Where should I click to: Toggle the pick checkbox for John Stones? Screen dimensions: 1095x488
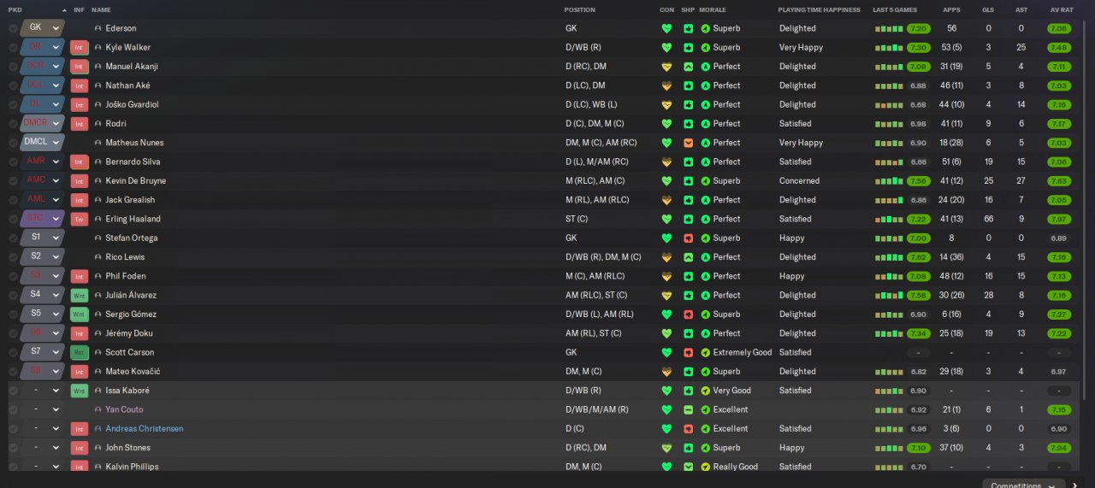[x=13, y=448]
